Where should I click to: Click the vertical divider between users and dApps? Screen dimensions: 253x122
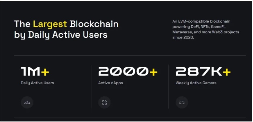tap(91, 86)
